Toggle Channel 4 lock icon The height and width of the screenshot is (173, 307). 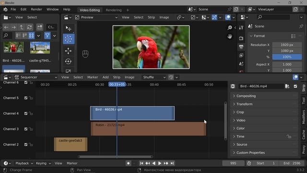[x=31, y=113]
